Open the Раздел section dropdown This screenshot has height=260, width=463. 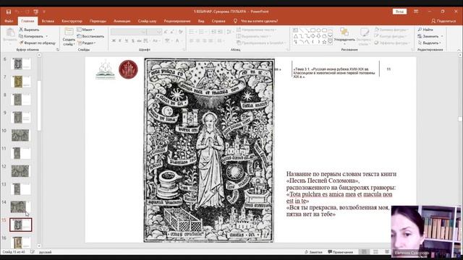pos(86,43)
